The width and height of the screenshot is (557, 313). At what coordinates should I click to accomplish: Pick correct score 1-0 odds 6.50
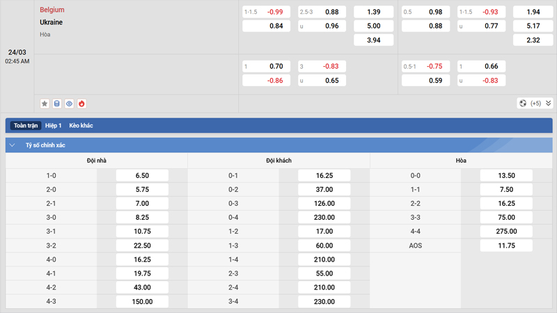[x=142, y=176]
